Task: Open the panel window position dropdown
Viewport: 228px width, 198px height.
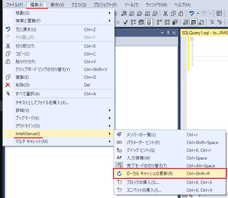Action: tap(162, 33)
